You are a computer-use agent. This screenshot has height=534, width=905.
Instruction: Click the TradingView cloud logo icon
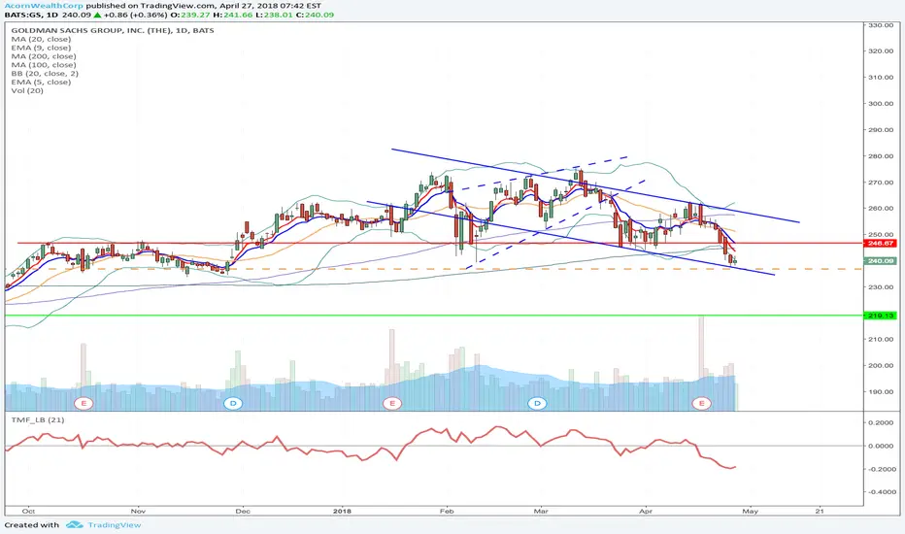75,524
